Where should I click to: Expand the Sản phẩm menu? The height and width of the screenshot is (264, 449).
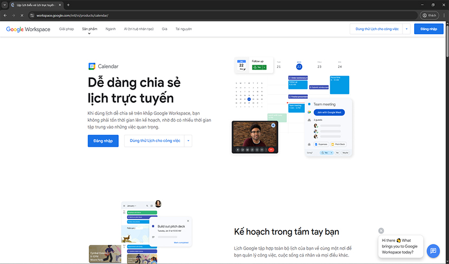tap(90, 29)
